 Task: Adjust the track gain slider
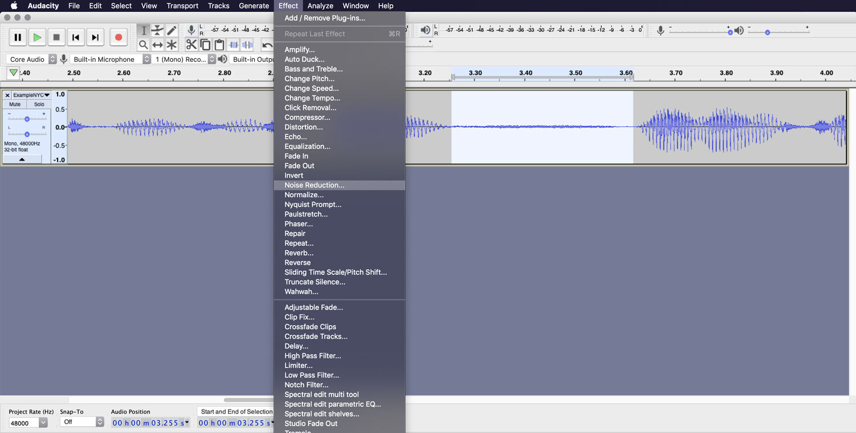[27, 119]
